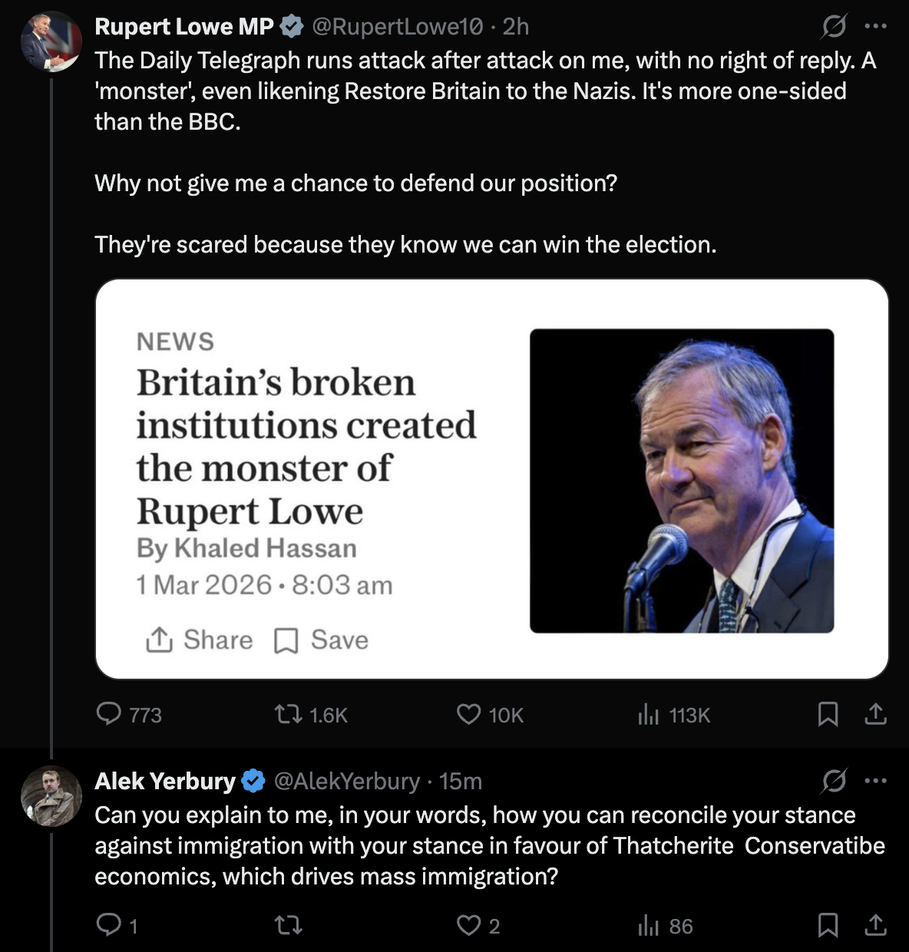Open Grok icon on Alek Yerbury's reply
The height and width of the screenshot is (952, 909).
point(834,782)
